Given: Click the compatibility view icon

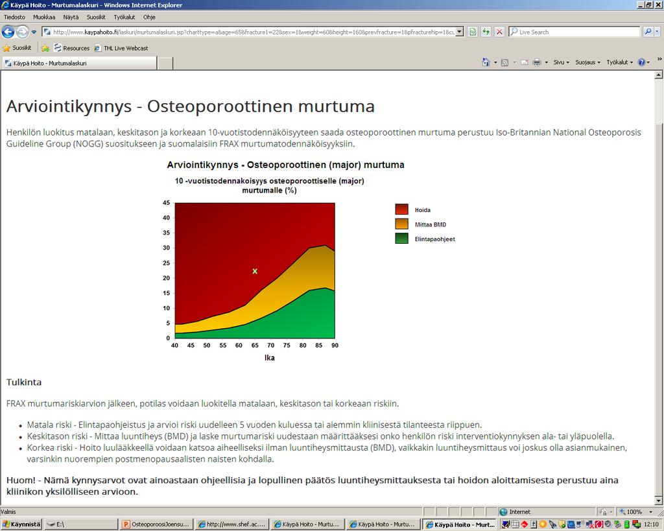Looking at the screenshot, I should click(x=473, y=32).
